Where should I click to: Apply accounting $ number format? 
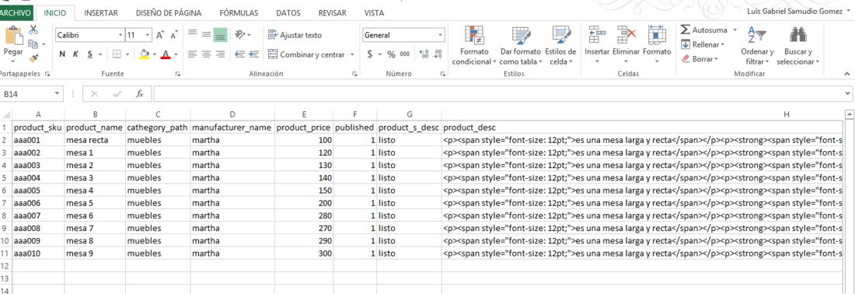[370, 54]
